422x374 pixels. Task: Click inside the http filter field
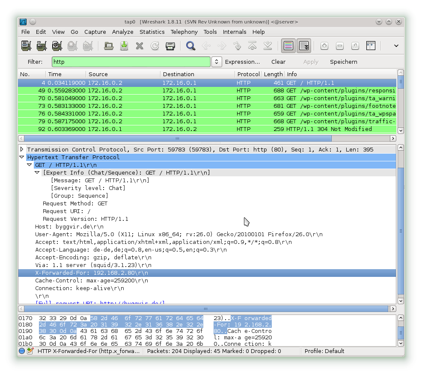[131, 62]
